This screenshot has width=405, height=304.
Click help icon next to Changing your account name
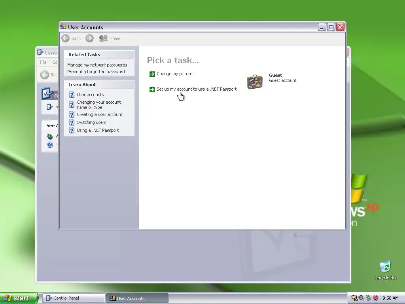tap(72, 104)
